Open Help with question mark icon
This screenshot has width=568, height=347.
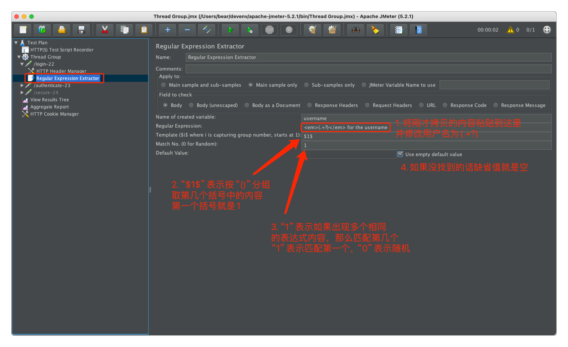(418, 30)
